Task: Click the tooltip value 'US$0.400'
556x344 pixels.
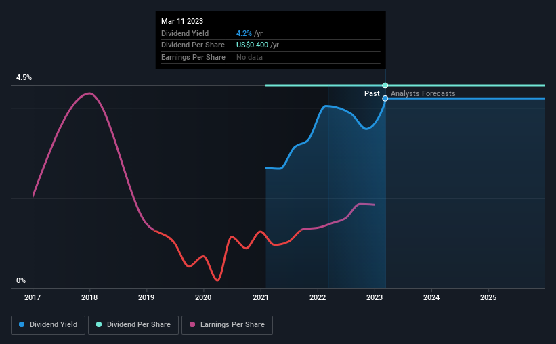Action: tap(253, 45)
